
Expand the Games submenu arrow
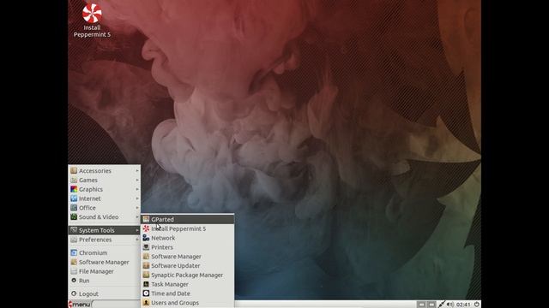pos(137,180)
